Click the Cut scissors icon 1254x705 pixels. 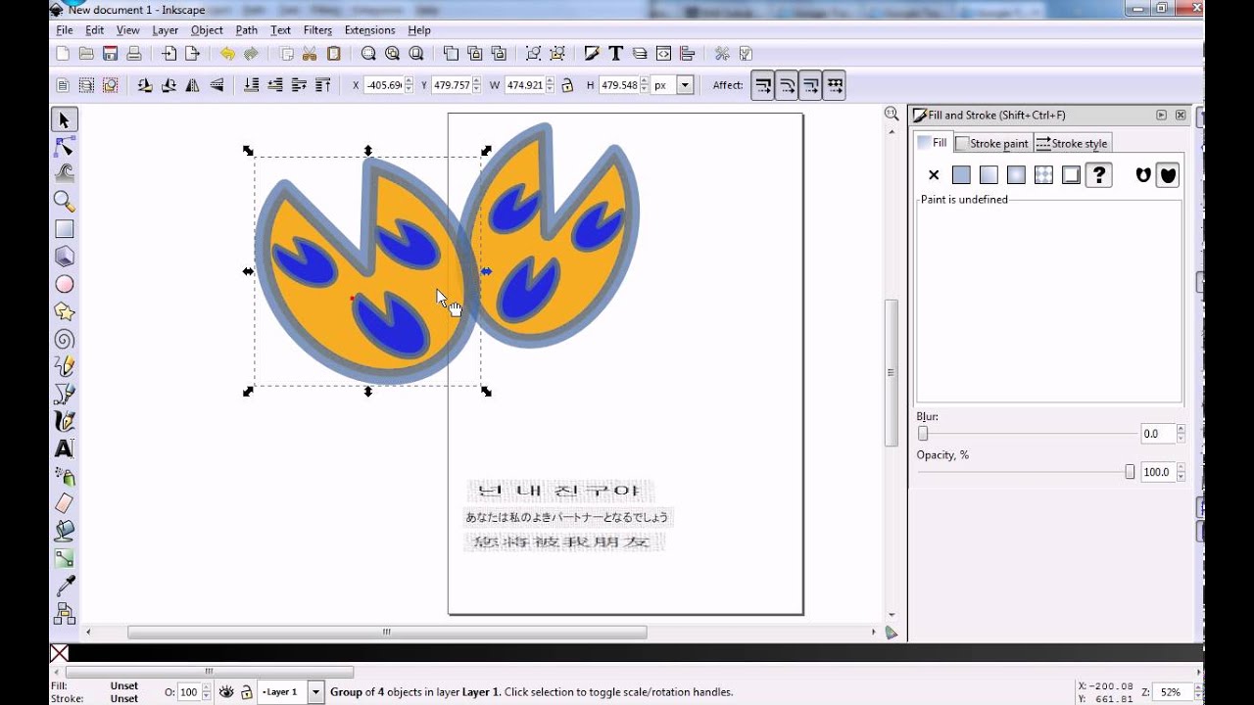click(310, 54)
